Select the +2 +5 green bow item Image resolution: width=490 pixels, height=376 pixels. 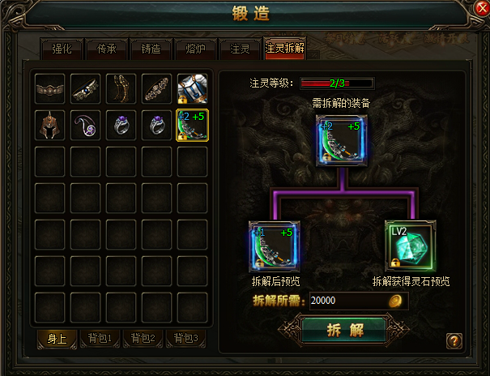tap(192, 126)
